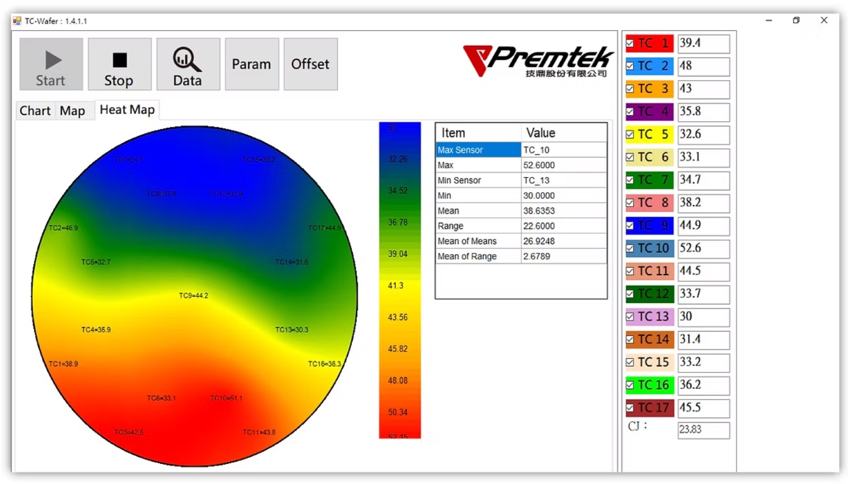The image size is (848, 484).
Task: Click the TC 13 value field
Action: click(703, 317)
